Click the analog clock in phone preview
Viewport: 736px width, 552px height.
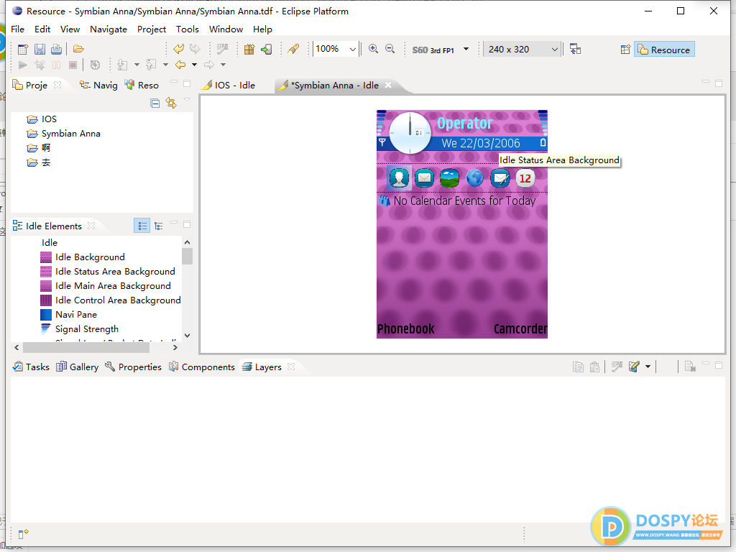[410, 132]
